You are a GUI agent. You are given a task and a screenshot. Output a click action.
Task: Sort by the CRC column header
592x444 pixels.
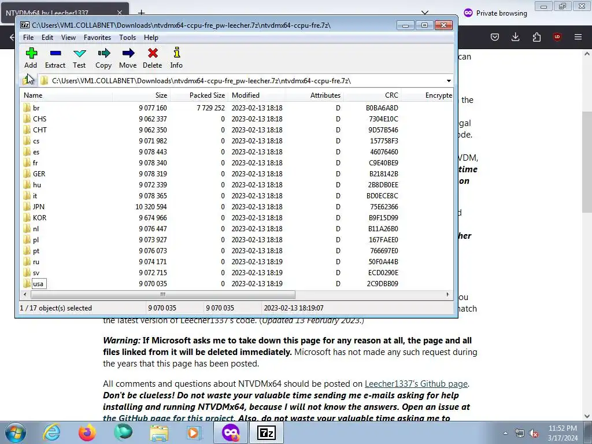372,95
